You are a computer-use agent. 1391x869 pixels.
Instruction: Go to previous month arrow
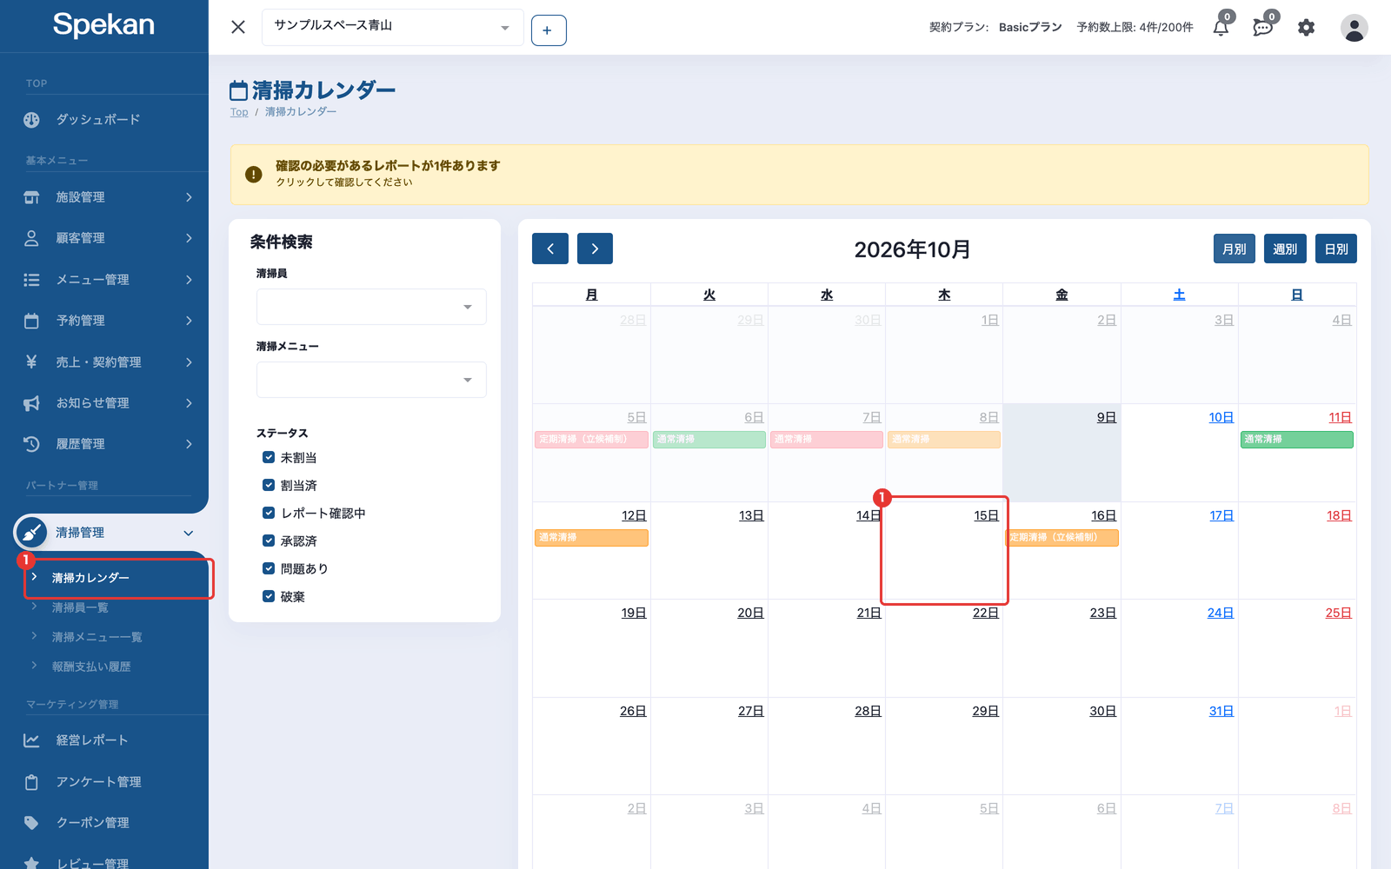pyautogui.click(x=550, y=249)
